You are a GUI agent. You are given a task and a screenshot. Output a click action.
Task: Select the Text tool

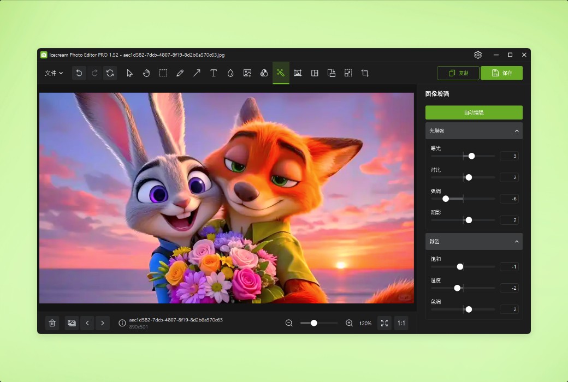coord(214,73)
